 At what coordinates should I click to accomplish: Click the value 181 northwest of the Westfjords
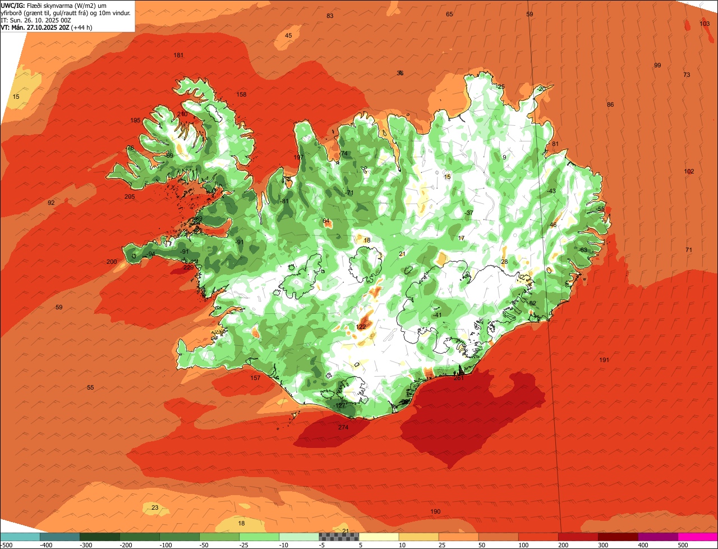(x=179, y=55)
